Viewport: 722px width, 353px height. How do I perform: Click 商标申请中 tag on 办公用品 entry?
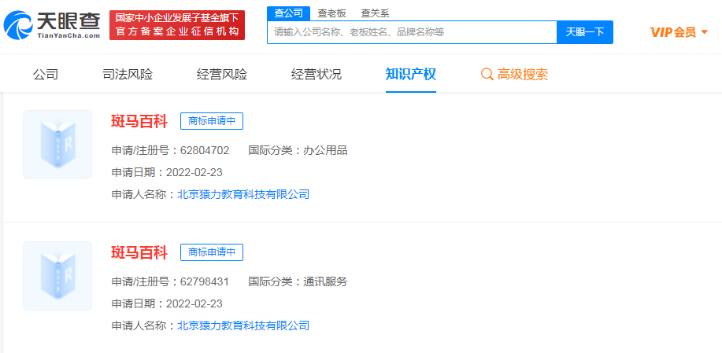(x=212, y=121)
